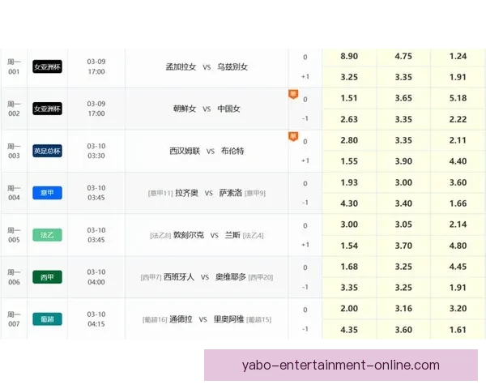Select handicap odds 2.22 in match 002
Image resolution: width=486 pixels, height=389 pixels.
(x=458, y=119)
